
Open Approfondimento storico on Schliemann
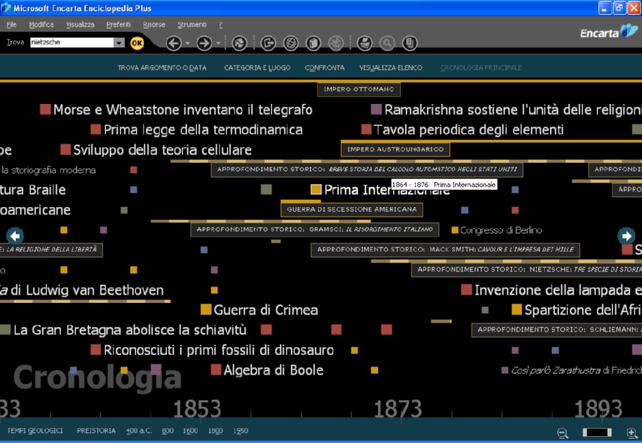click(557, 330)
